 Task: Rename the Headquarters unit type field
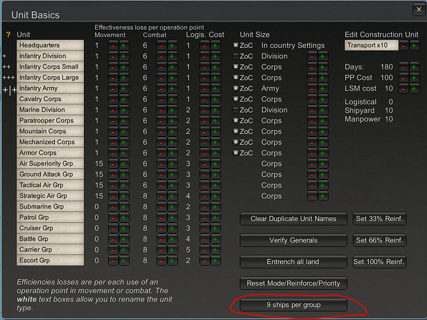click(50, 45)
